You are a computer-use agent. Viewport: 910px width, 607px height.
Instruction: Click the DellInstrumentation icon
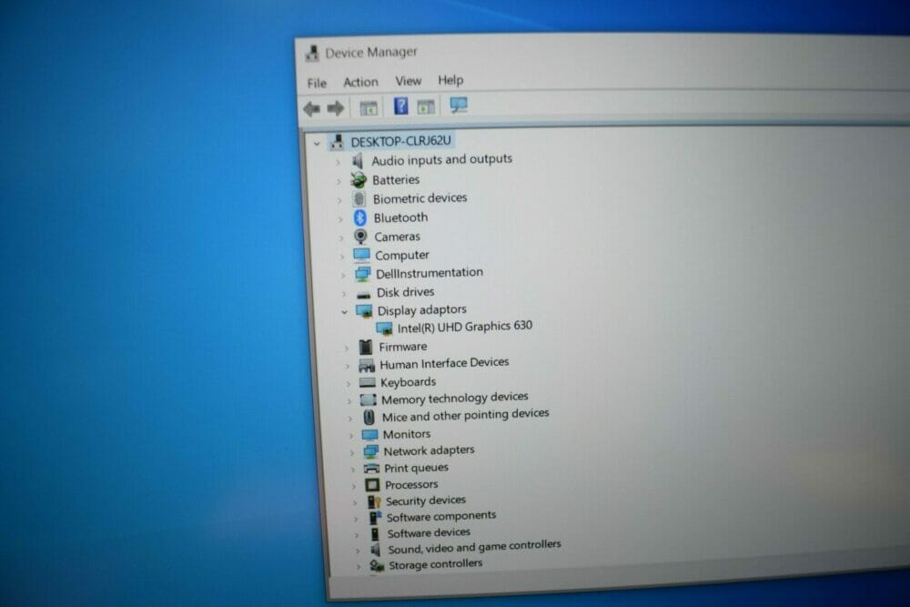click(x=363, y=273)
